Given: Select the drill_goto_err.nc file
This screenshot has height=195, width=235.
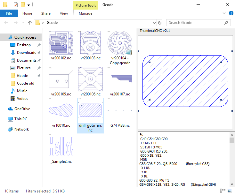Looking at the screenshot, I should coord(90,115).
